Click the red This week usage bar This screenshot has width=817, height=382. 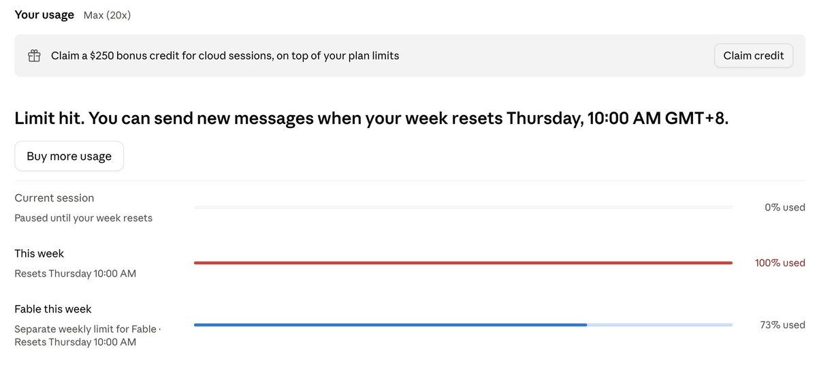point(463,263)
